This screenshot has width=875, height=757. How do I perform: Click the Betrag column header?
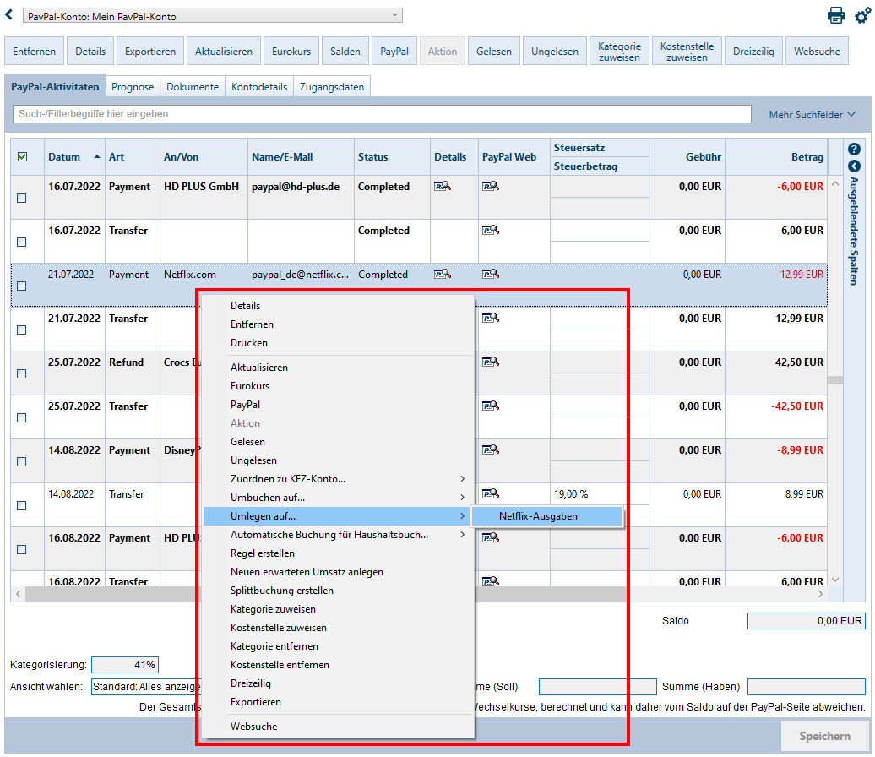(x=776, y=157)
